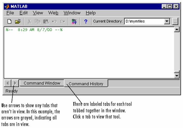The width and height of the screenshot is (183, 128).
Task: Open the Web menu
Action: (53, 13)
